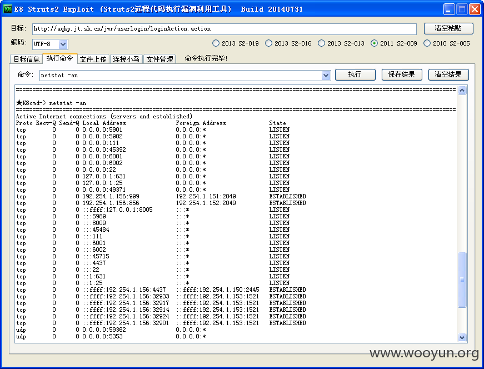This screenshot has width=484, height=369.
Task: Open the 连接小马 tab
Action: pos(126,59)
